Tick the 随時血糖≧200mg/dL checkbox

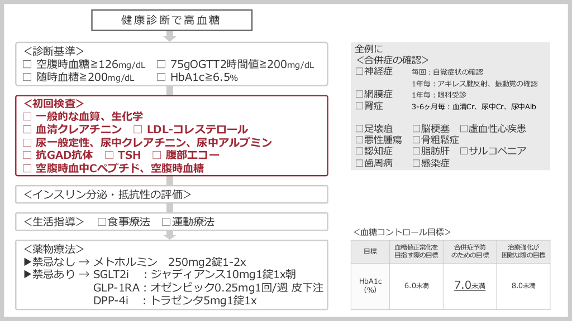tap(27, 77)
